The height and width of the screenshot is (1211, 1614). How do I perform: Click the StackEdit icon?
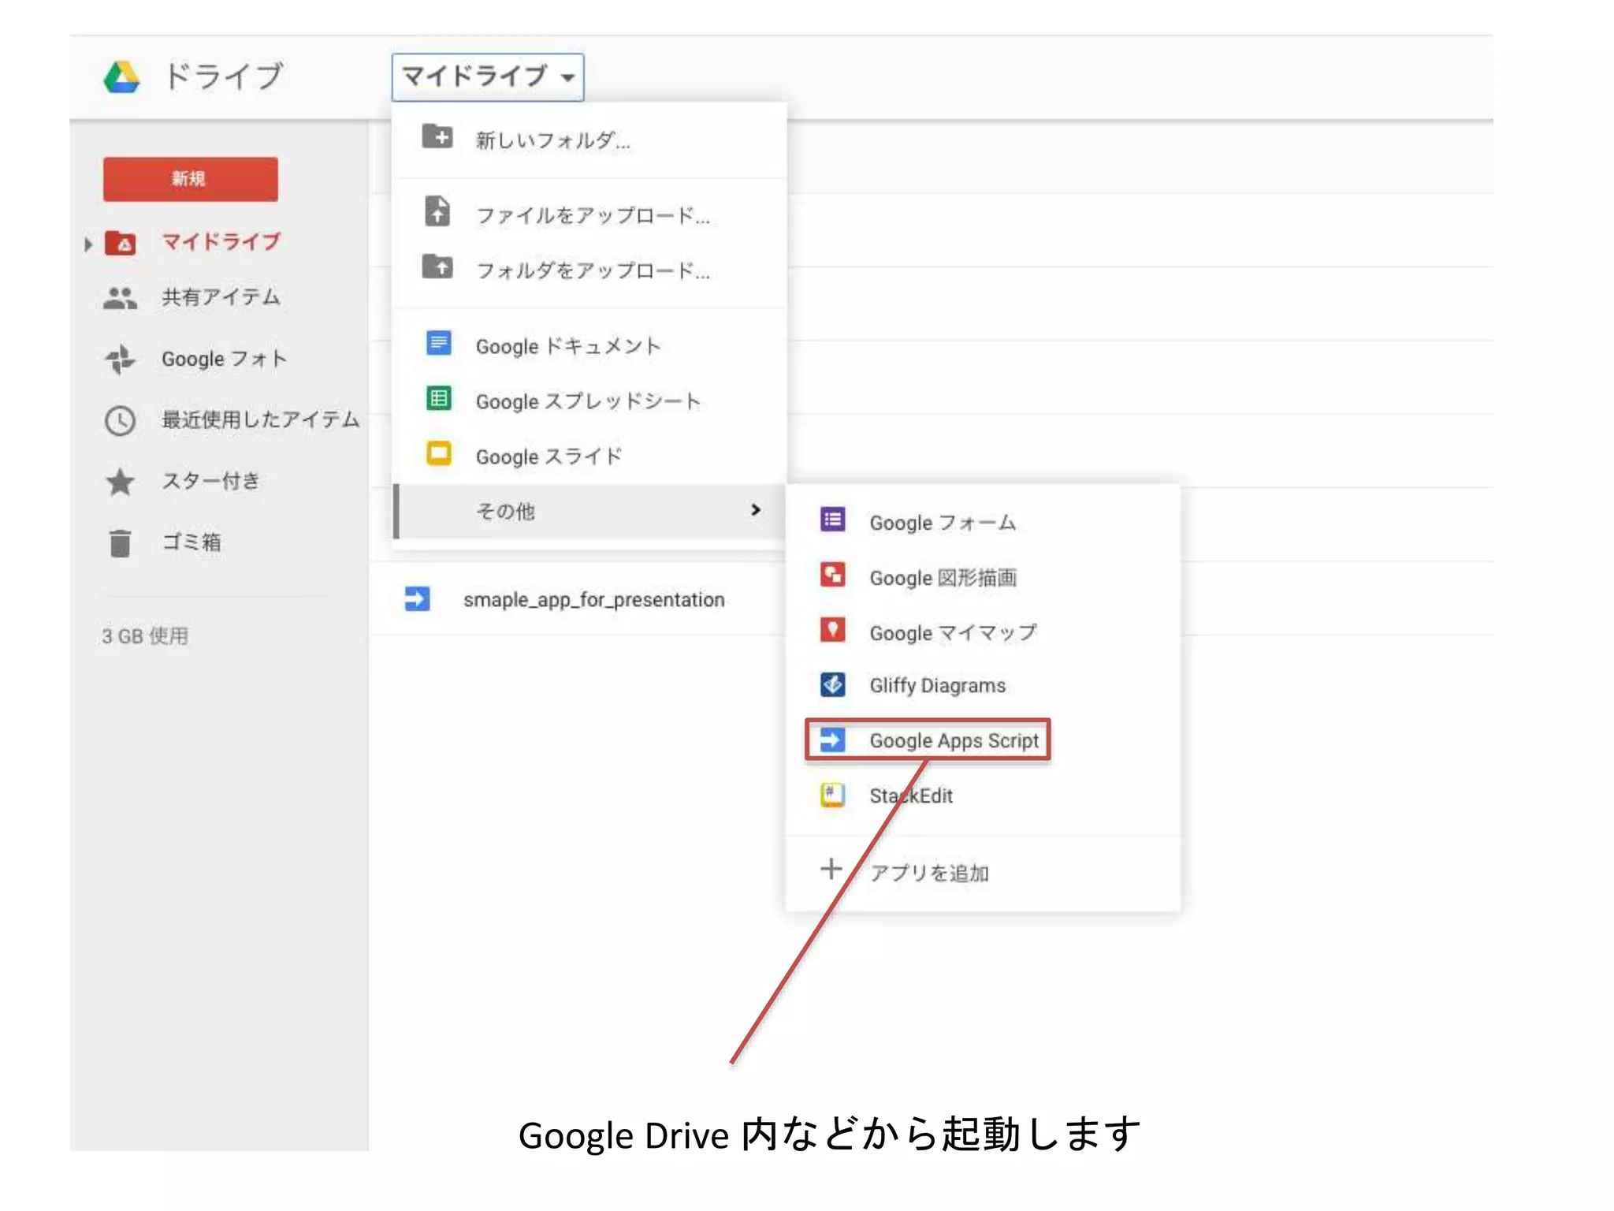point(832,794)
